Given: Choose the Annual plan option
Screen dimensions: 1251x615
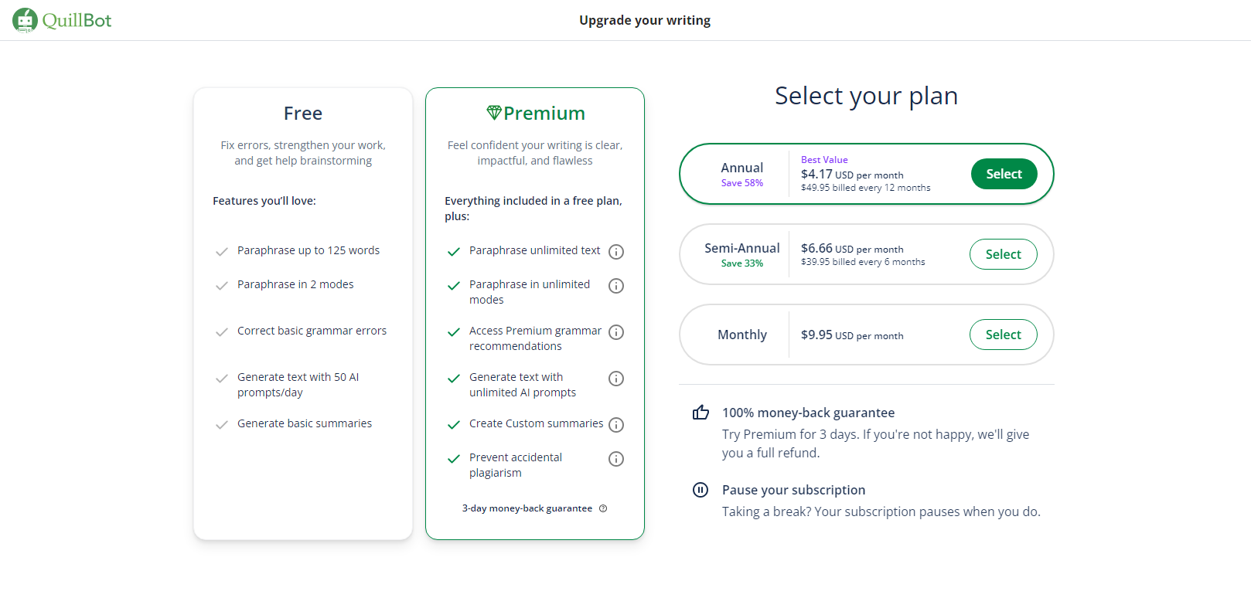Looking at the screenshot, I should (1004, 174).
